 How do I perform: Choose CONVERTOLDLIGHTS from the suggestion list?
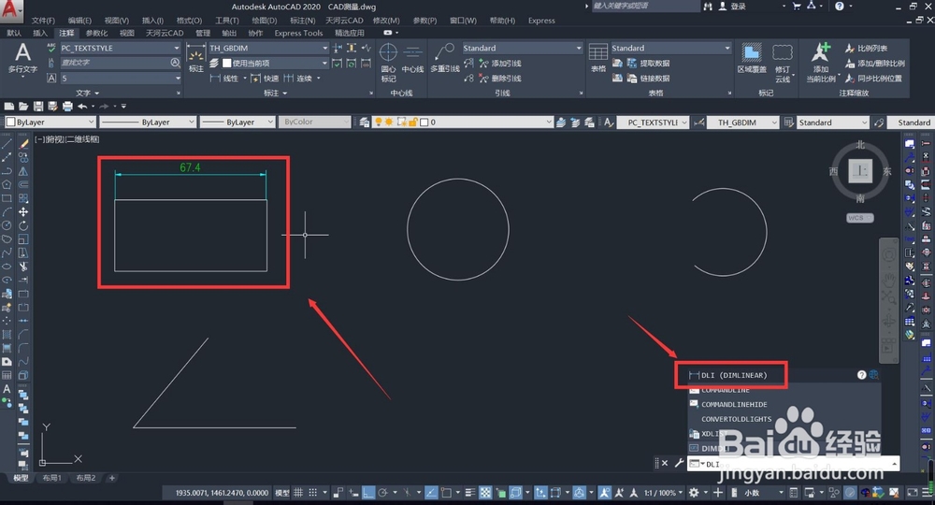736,419
